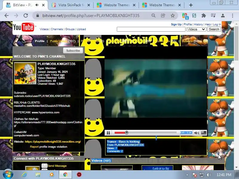Open the Videos link in the site nav
Viewport: 239px width, 179px height.
point(44,29)
